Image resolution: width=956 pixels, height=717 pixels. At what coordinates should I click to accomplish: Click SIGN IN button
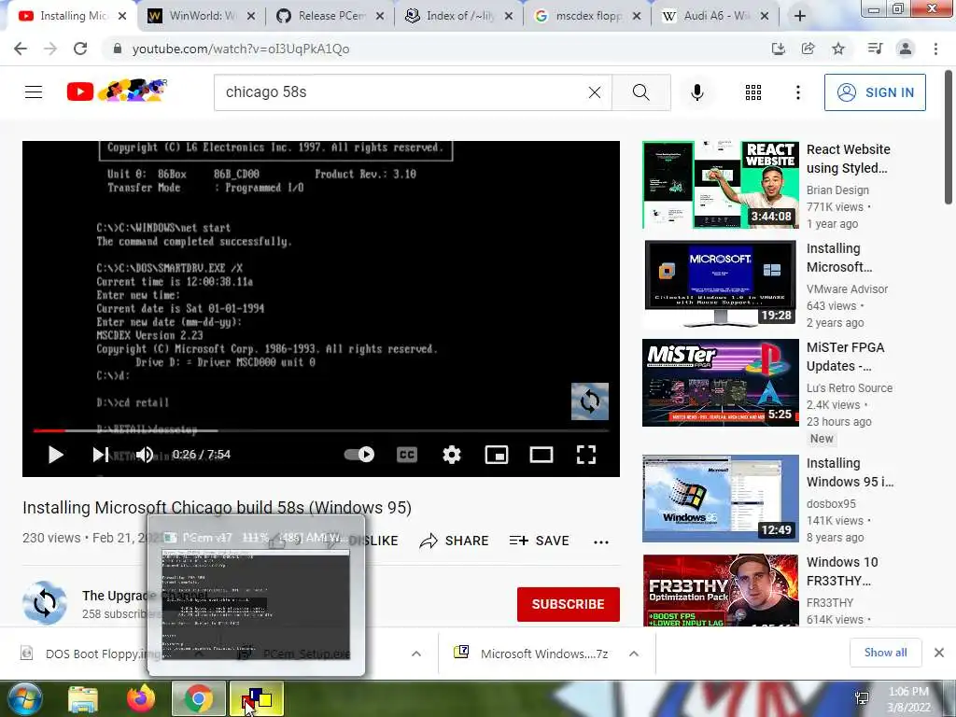(875, 92)
